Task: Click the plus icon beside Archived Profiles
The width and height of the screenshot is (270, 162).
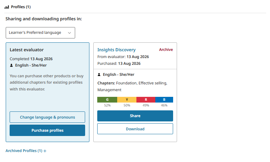Action: click(45, 151)
